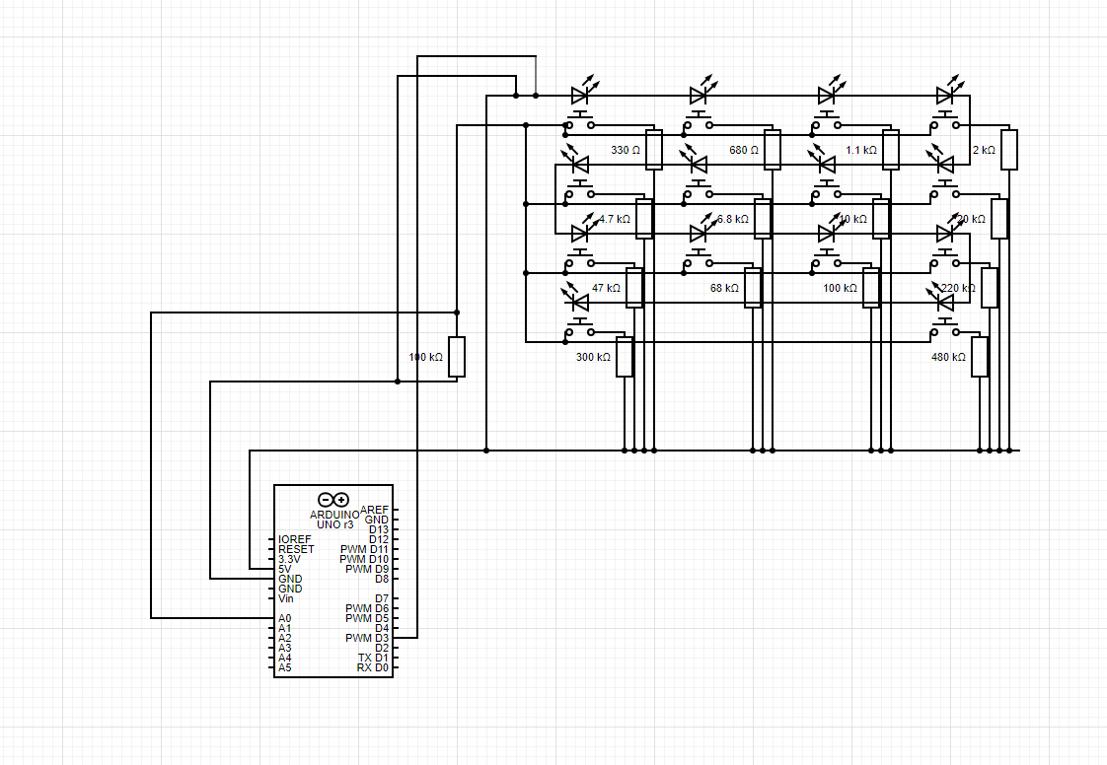This screenshot has width=1107, height=765.
Task: Click the 480 kΩ value label
Action: pos(948,357)
